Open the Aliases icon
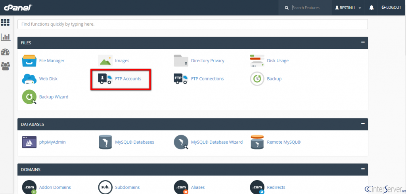The width and height of the screenshot is (406, 194). click(181, 187)
